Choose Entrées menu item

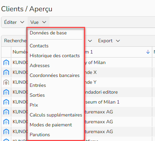[x=56, y=85]
